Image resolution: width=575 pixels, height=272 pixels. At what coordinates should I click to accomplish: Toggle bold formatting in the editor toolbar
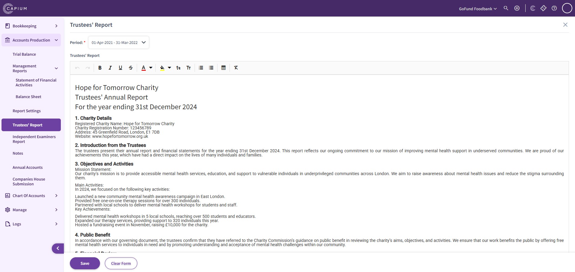point(100,68)
